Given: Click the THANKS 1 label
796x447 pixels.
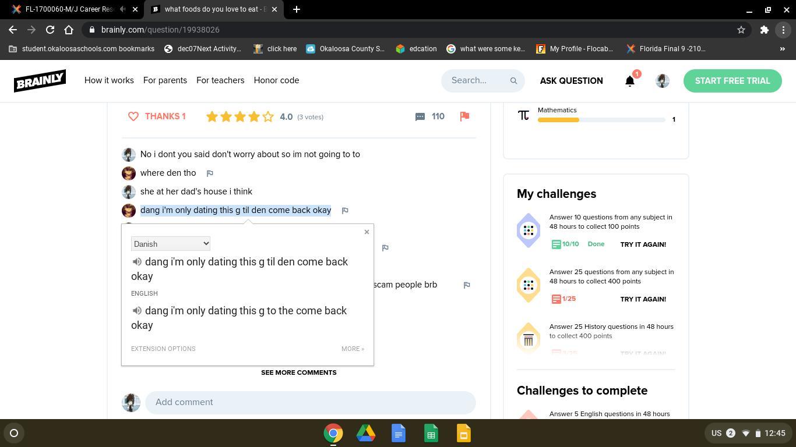Looking at the screenshot, I should pyautogui.click(x=165, y=116).
